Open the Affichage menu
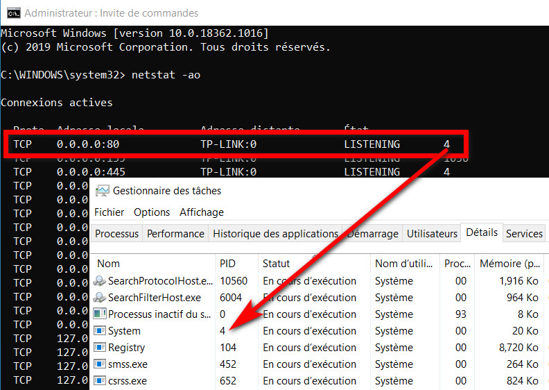This screenshot has width=549, height=390. pos(202,212)
